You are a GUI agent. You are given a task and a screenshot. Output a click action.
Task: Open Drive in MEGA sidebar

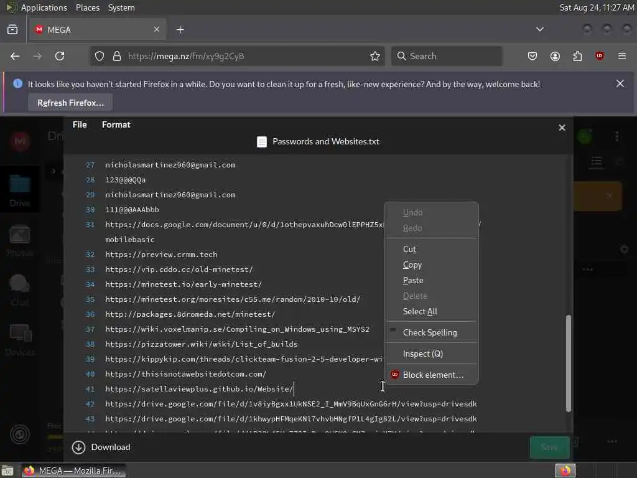pyautogui.click(x=19, y=190)
